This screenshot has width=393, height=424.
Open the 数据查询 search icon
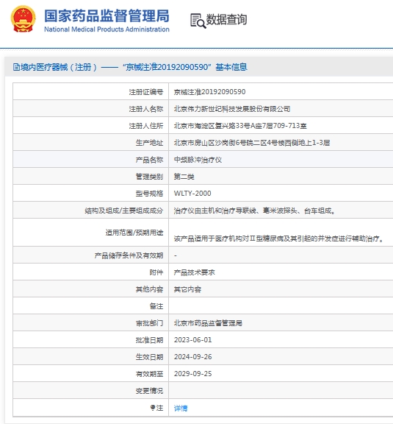(x=198, y=21)
